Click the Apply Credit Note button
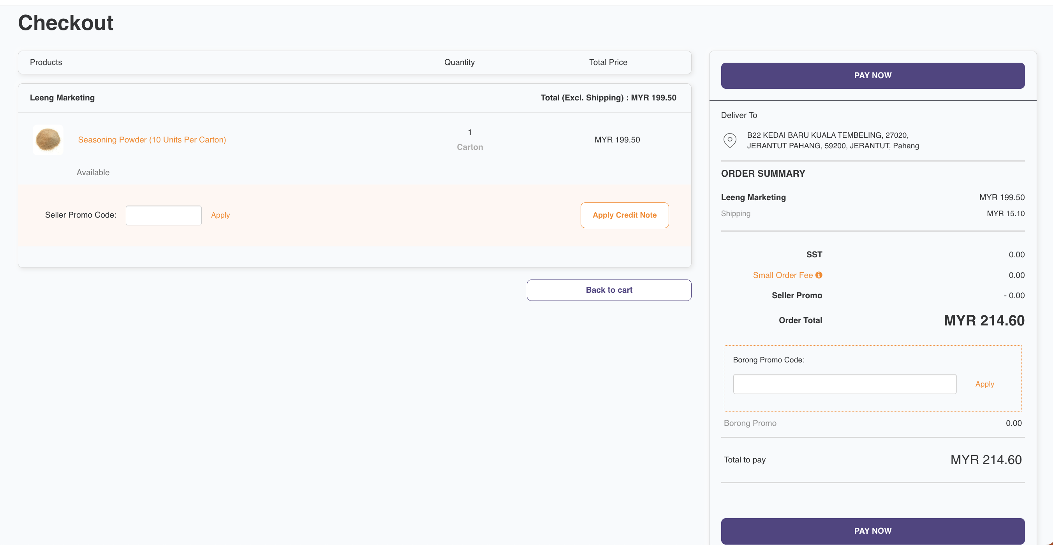 click(x=624, y=215)
